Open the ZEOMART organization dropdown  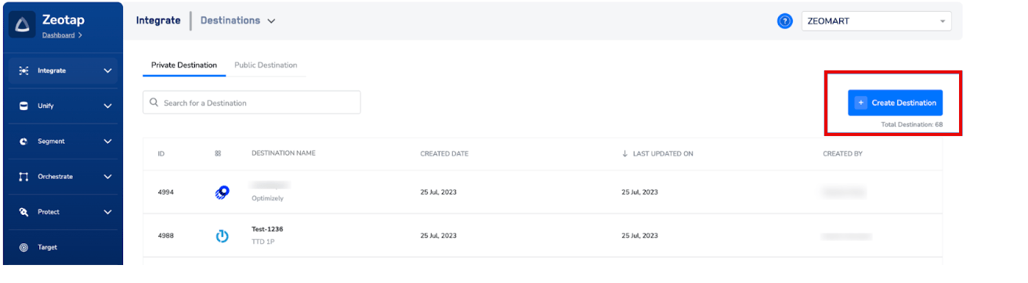pyautogui.click(x=876, y=21)
